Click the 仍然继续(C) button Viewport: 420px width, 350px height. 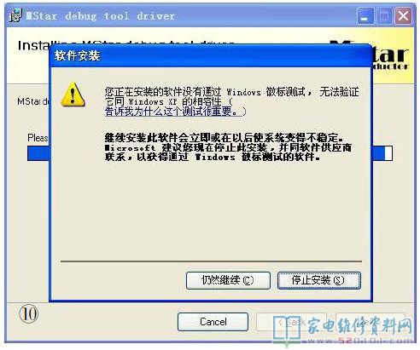click(x=228, y=280)
